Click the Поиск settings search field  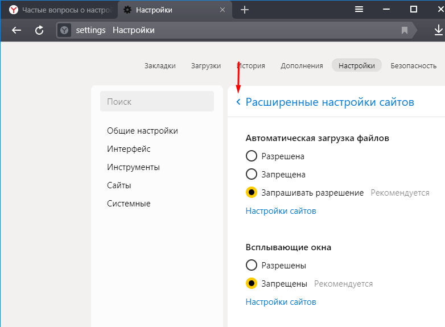click(x=157, y=101)
